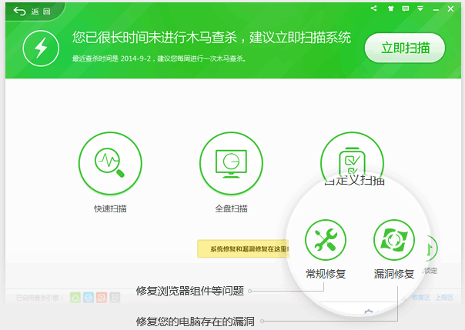Click the red engine icon
The height and width of the screenshot is (330, 465).
[102, 298]
